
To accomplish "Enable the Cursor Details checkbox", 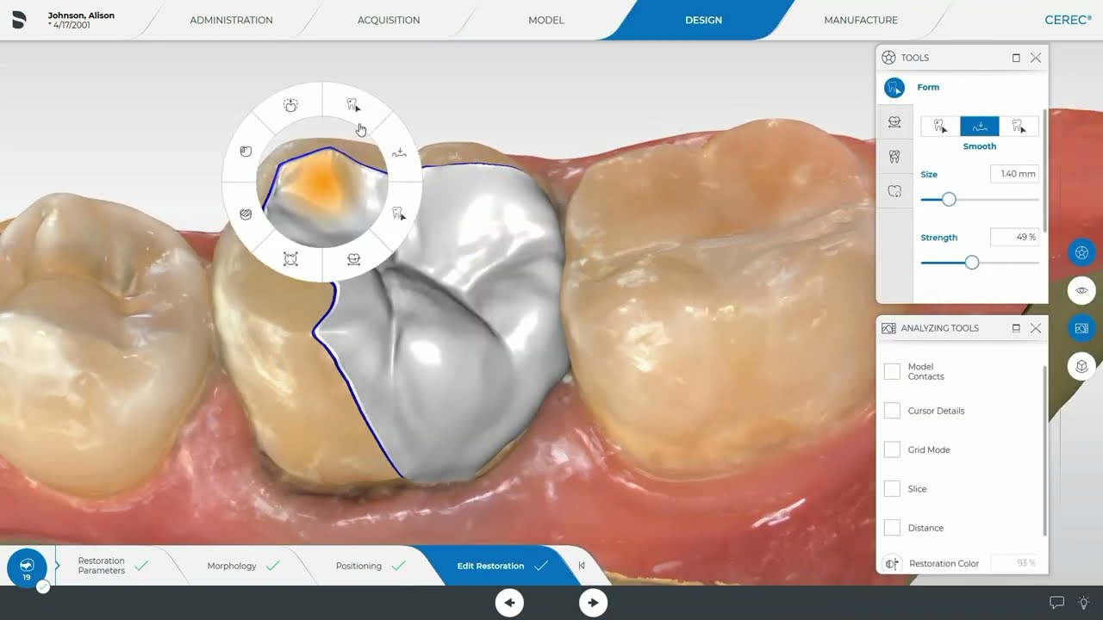I will (x=892, y=411).
